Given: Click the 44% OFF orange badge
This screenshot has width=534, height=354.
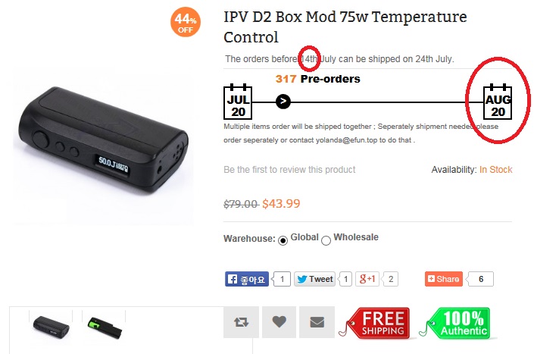Looking at the screenshot, I should coord(186,22).
